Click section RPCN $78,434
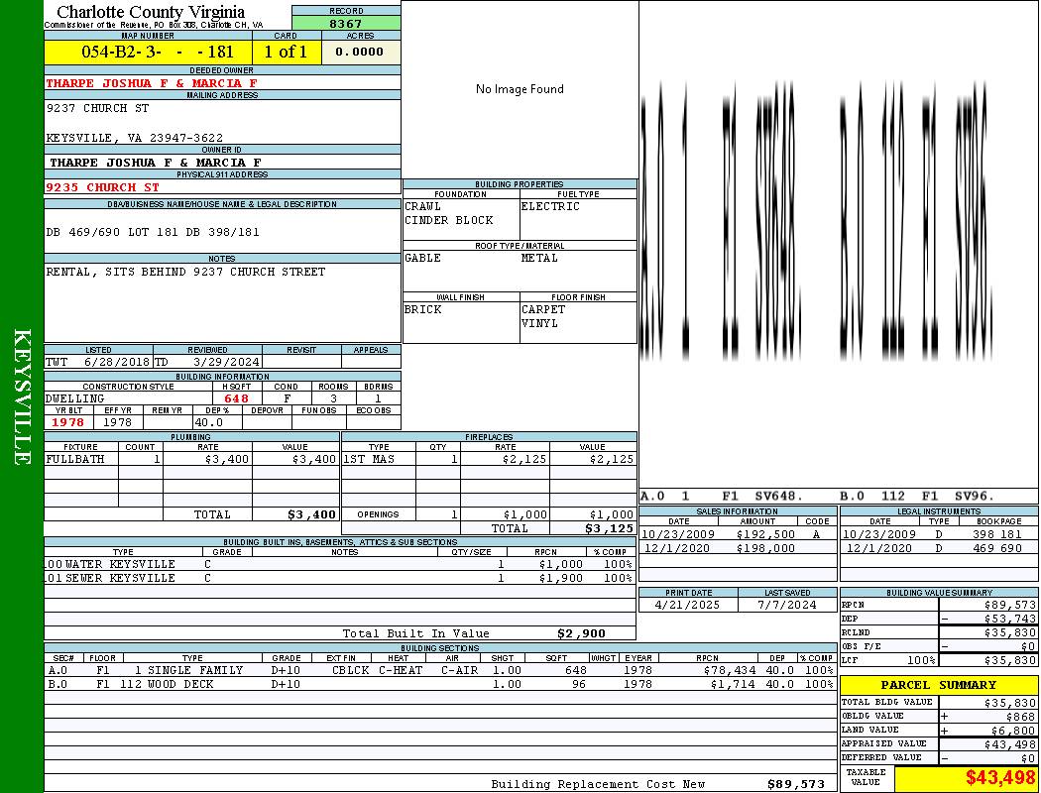 tap(731, 671)
